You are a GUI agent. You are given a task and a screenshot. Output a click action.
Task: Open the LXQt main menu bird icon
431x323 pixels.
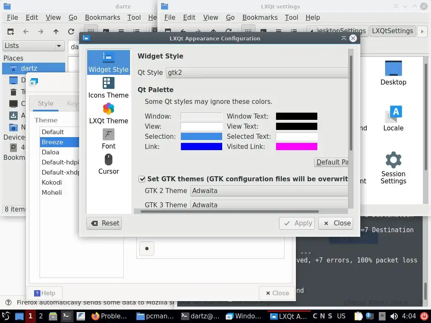point(6,316)
